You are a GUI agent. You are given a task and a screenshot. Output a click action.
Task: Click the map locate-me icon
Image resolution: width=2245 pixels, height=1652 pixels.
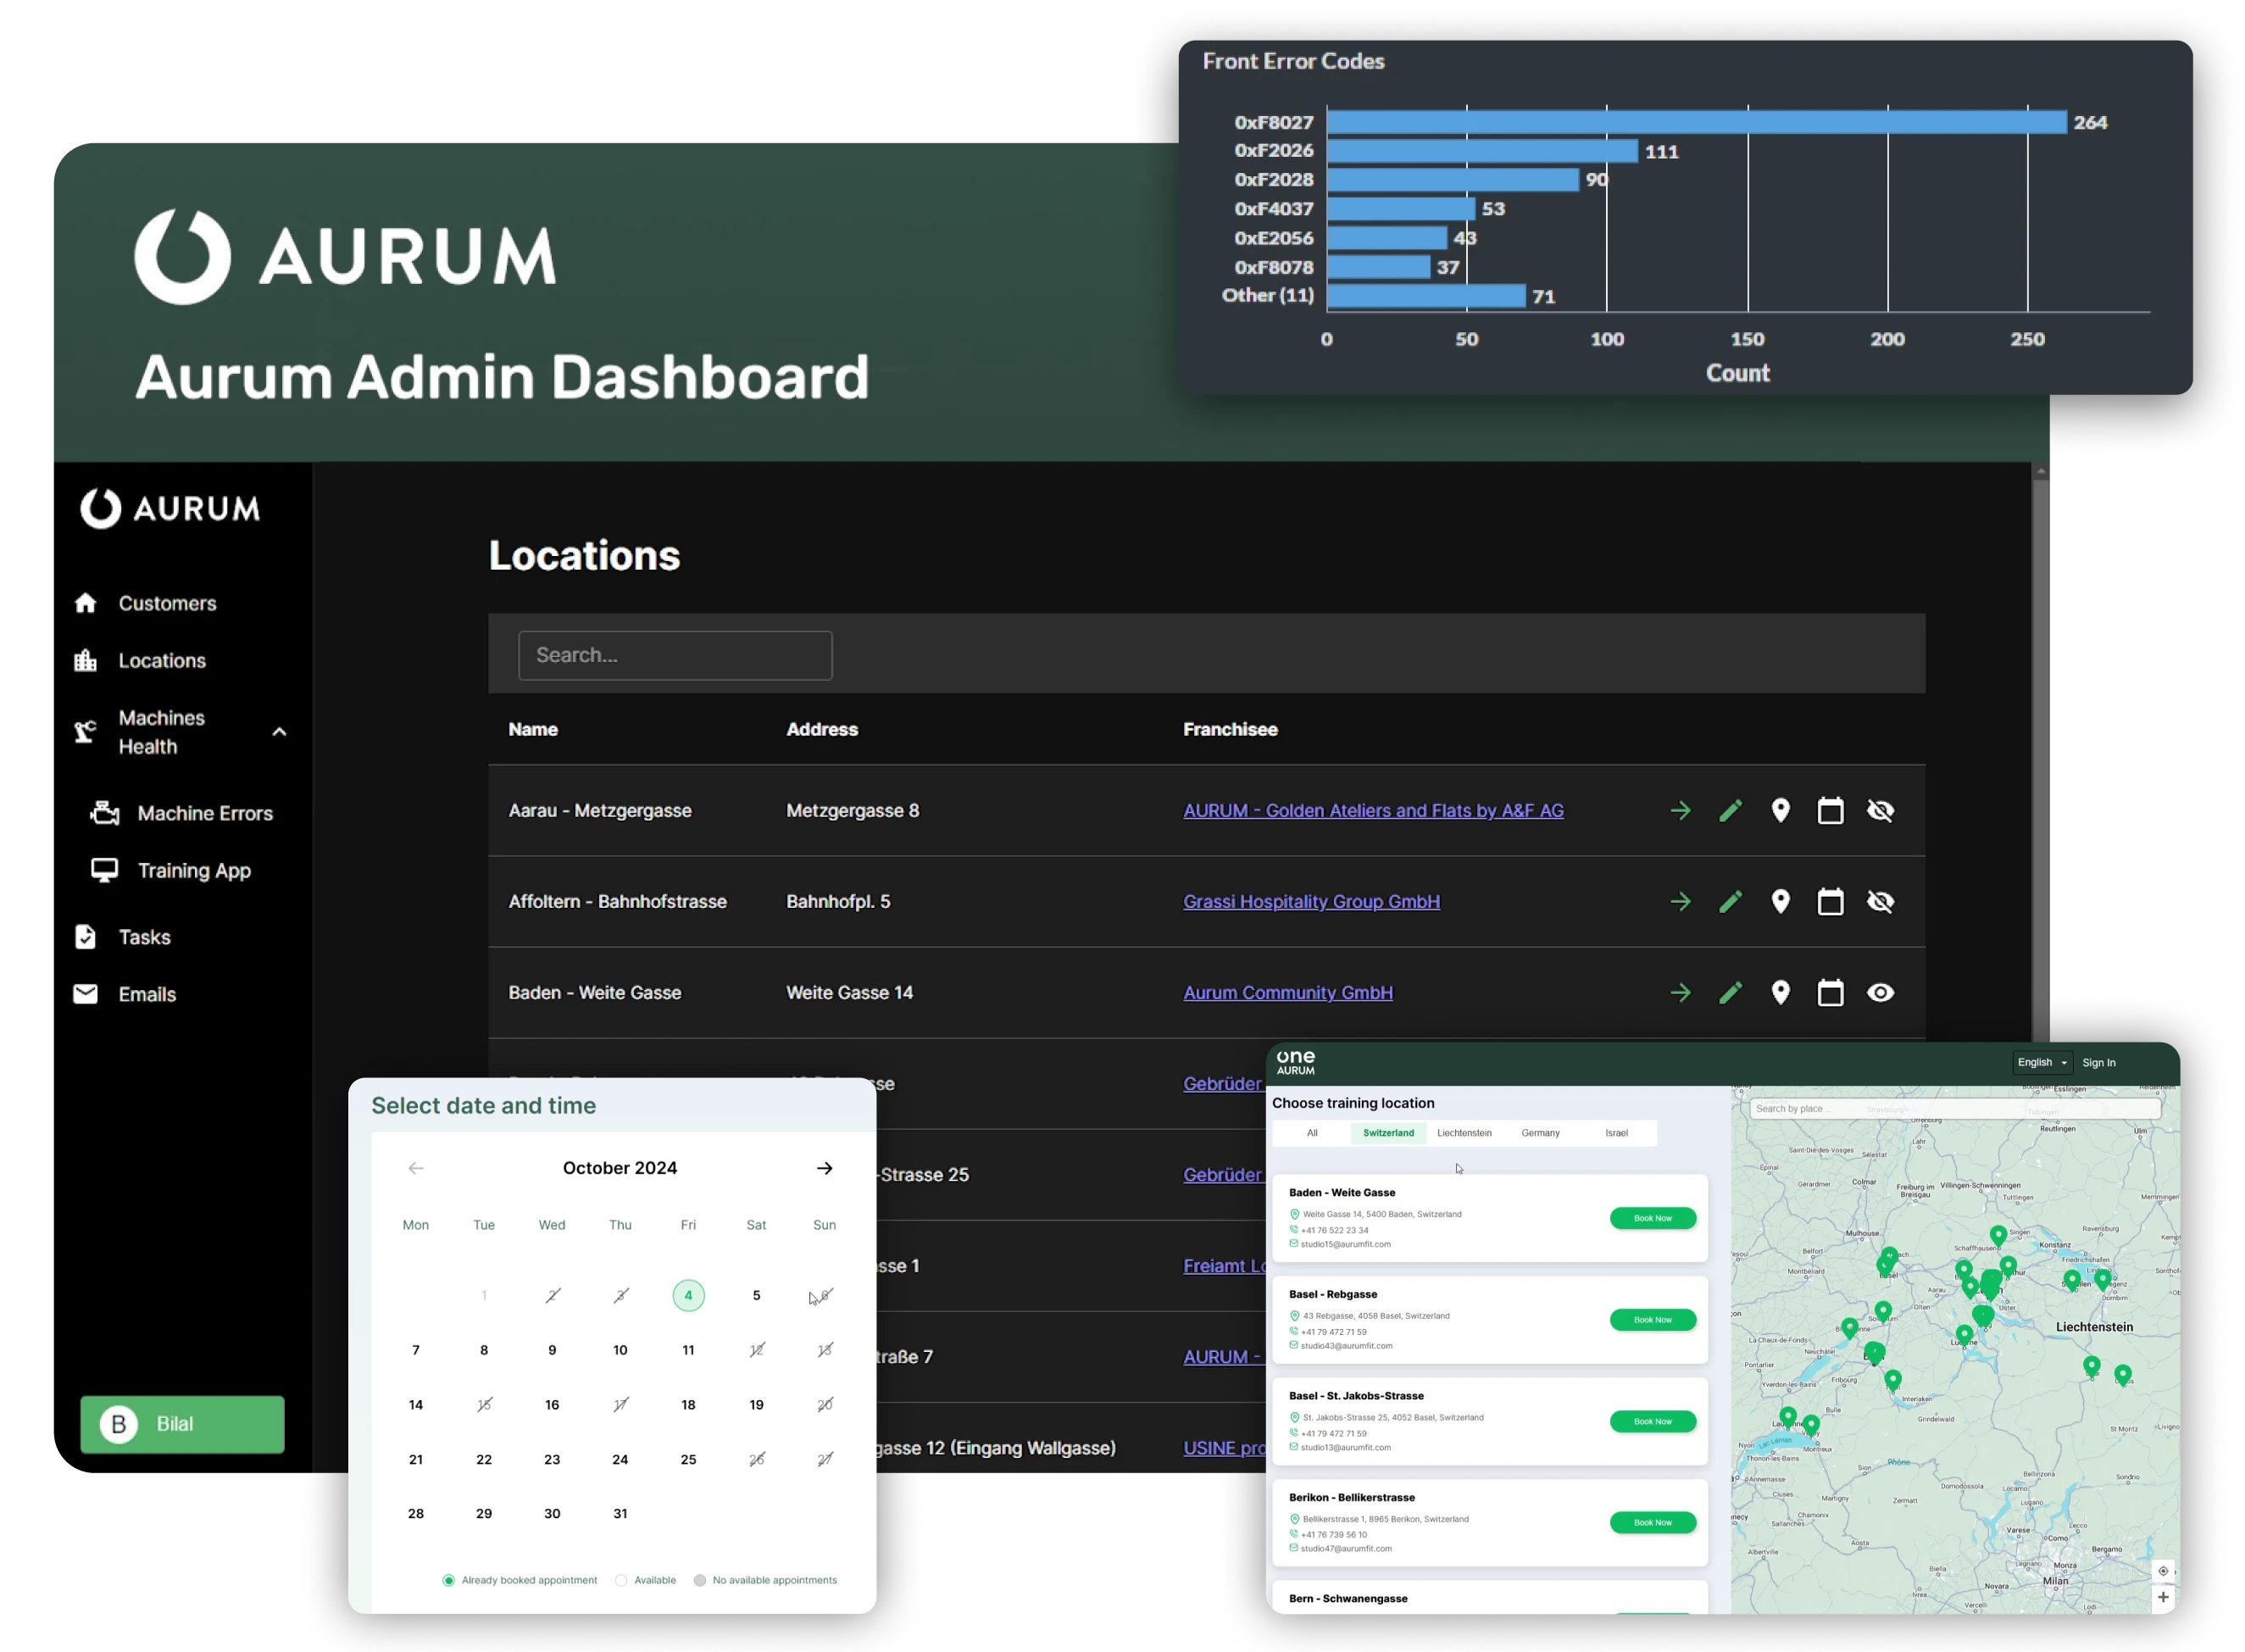pos(2163,1571)
